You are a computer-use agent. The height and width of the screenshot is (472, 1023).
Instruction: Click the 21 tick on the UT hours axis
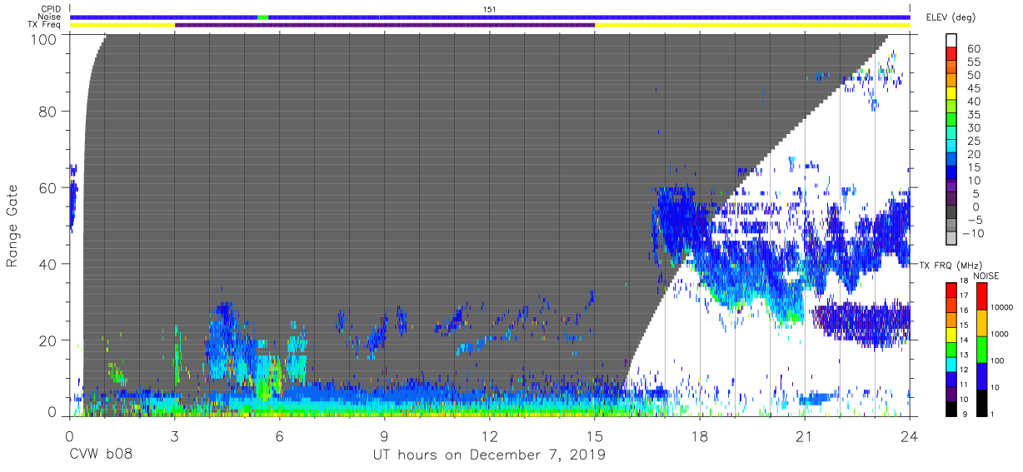[805, 435]
